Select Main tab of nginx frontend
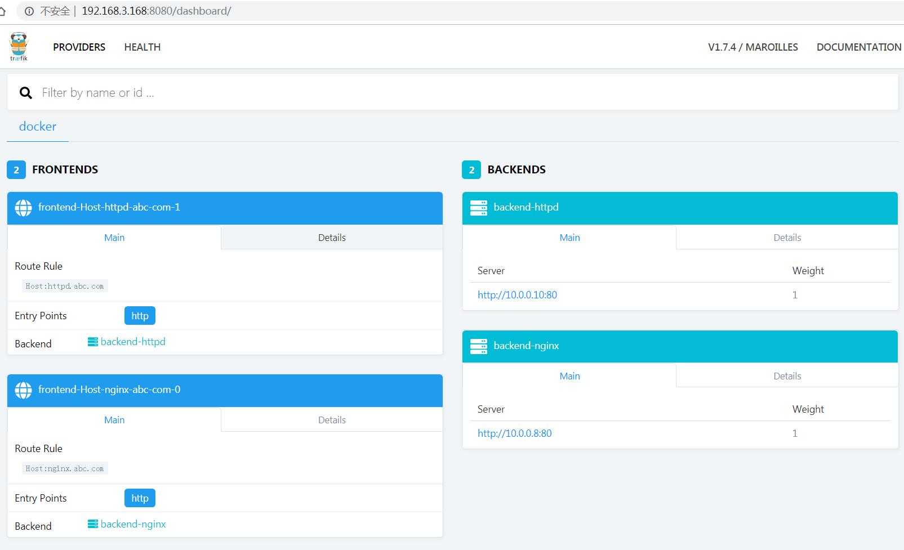Viewport: 904px width, 550px height. click(114, 420)
